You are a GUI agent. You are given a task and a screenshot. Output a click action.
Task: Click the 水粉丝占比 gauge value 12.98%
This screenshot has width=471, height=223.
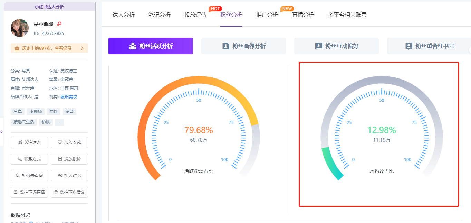click(x=382, y=130)
